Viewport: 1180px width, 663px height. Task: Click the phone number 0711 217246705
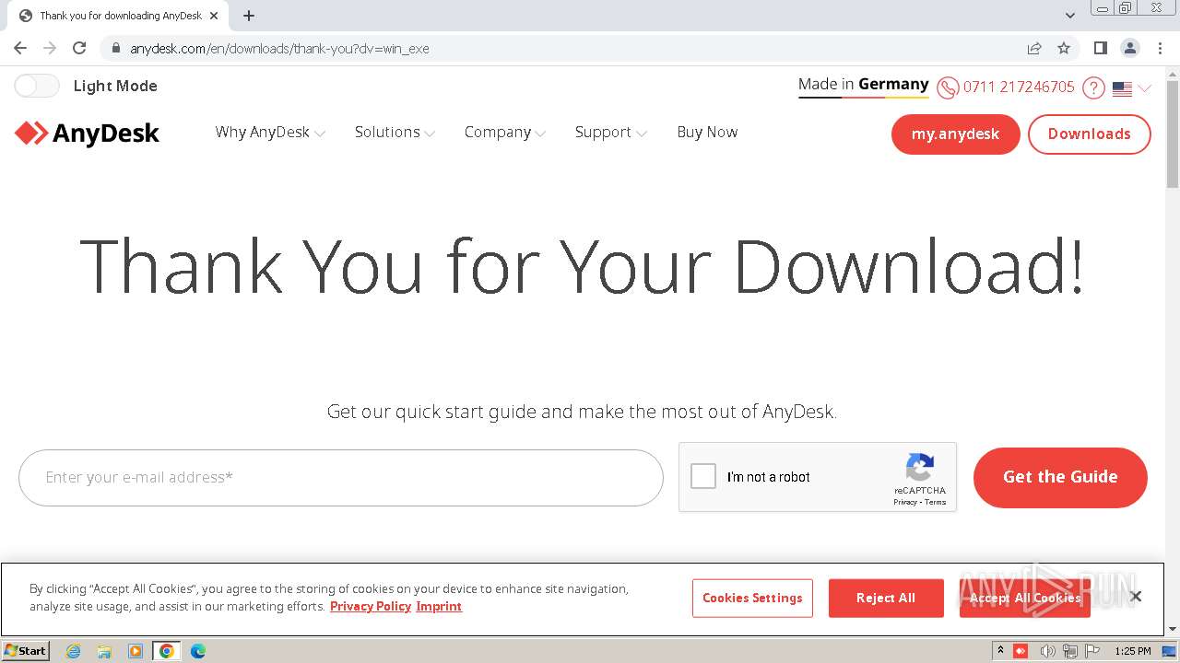[x=1019, y=87]
